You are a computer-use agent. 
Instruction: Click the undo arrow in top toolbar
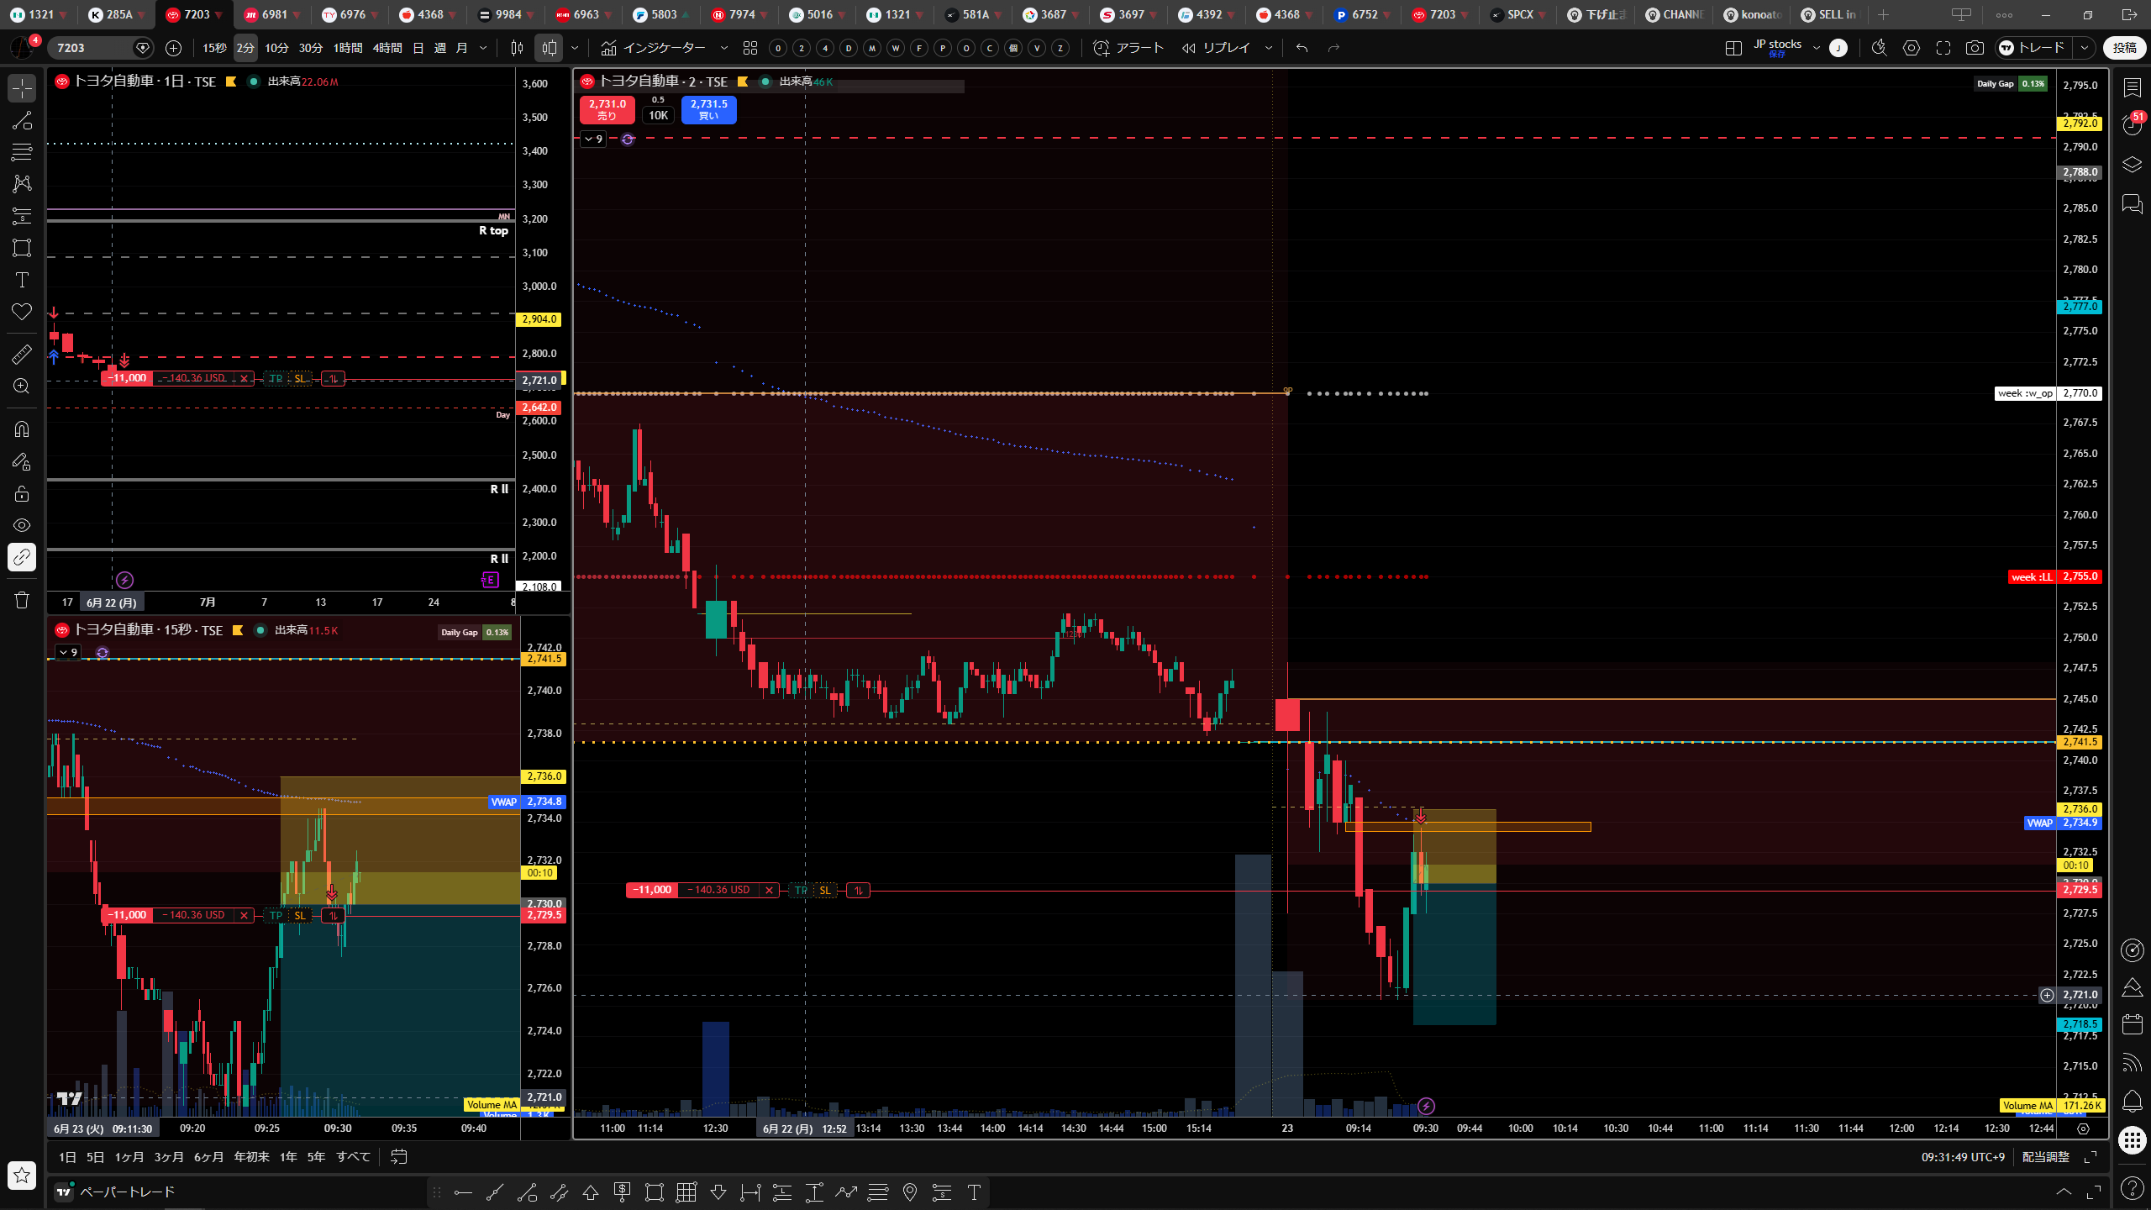[x=1302, y=48]
